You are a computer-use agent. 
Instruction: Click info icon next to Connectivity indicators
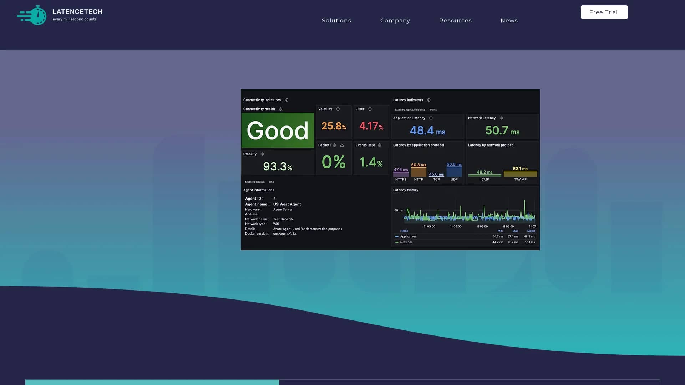click(286, 100)
